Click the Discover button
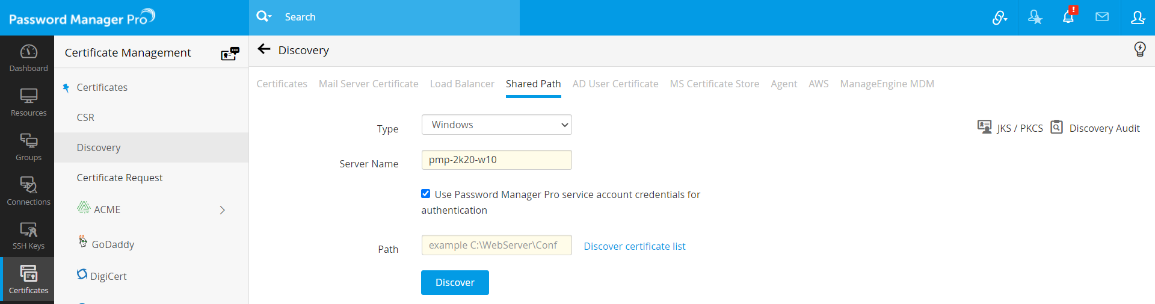This screenshot has width=1155, height=304. (x=455, y=282)
